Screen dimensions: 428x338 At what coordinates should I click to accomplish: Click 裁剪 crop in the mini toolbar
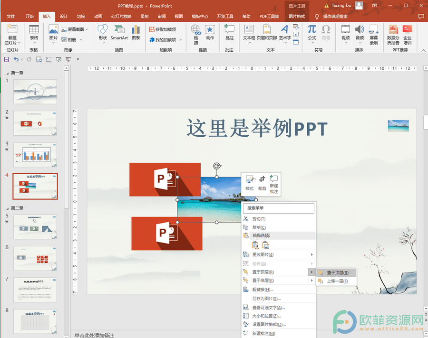point(262,183)
